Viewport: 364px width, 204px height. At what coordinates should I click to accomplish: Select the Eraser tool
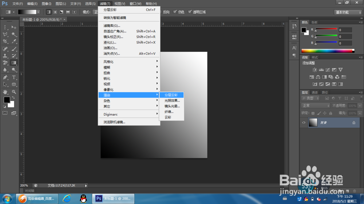(x=5, y=63)
